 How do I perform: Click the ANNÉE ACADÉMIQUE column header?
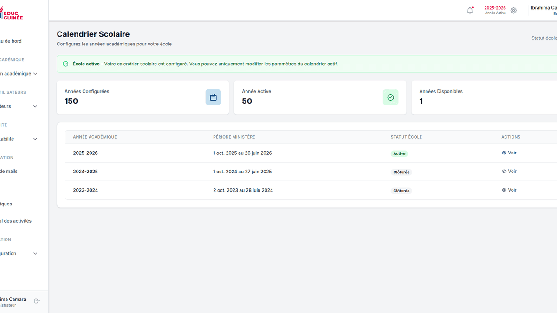[x=95, y=137]
